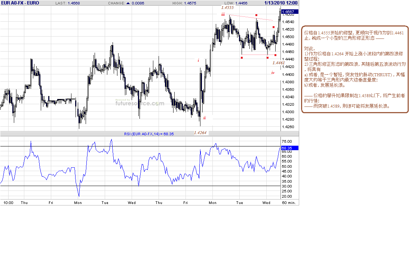The height and width of the screenshot is (266, 411).
Task: Click the 75.00 RSI axis label
Action: (x=287, y=141)
